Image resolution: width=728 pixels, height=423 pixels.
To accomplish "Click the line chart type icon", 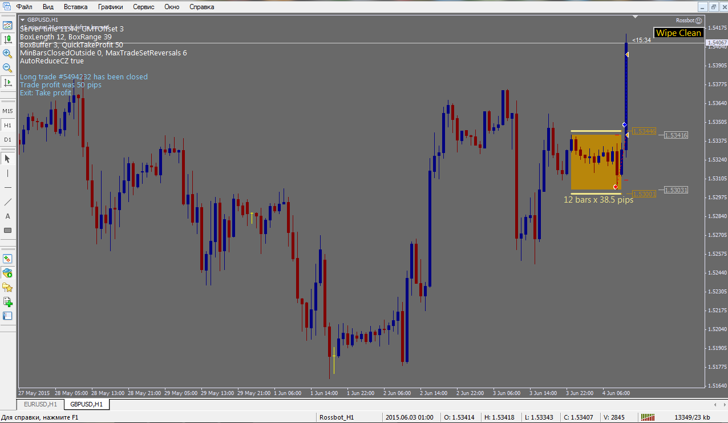I will tap(7, 25).
